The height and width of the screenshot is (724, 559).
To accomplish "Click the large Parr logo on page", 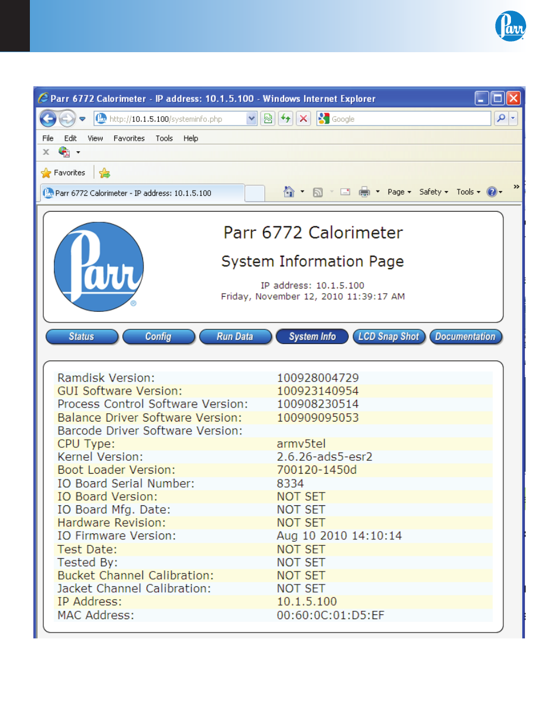I will tap(99, 267).
